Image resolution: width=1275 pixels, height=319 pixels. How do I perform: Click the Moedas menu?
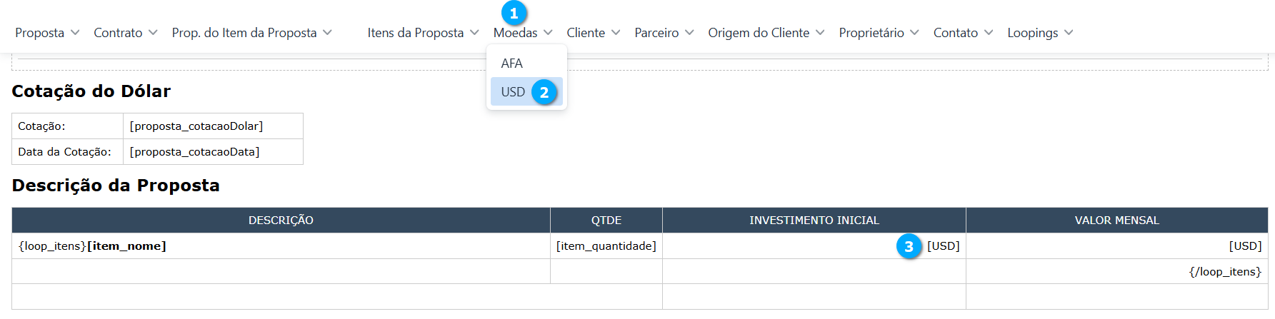click(x=523, y=33)
